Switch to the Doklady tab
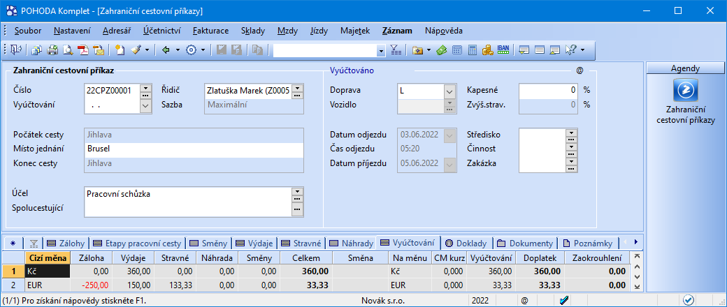The height and width of the screenshot is (307, 727). pos(466,243)
